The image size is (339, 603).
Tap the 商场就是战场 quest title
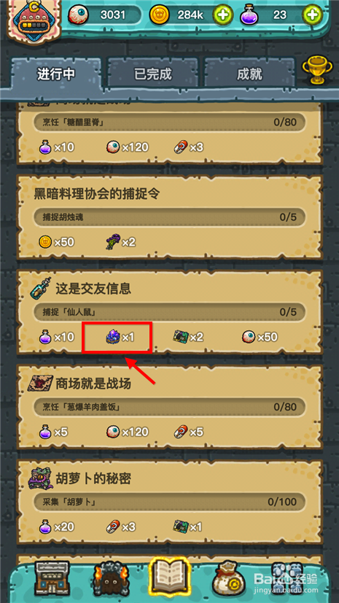click(94, 384)
